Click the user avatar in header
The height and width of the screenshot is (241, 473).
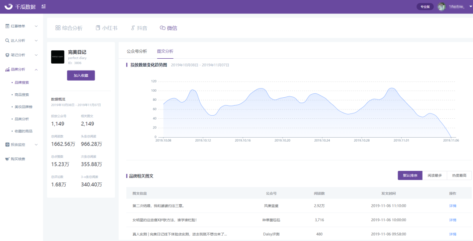(441, 6)
